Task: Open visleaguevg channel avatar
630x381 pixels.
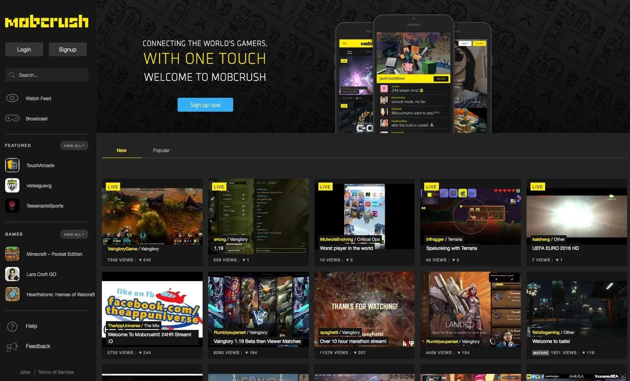Action: (x=12, y=185)
